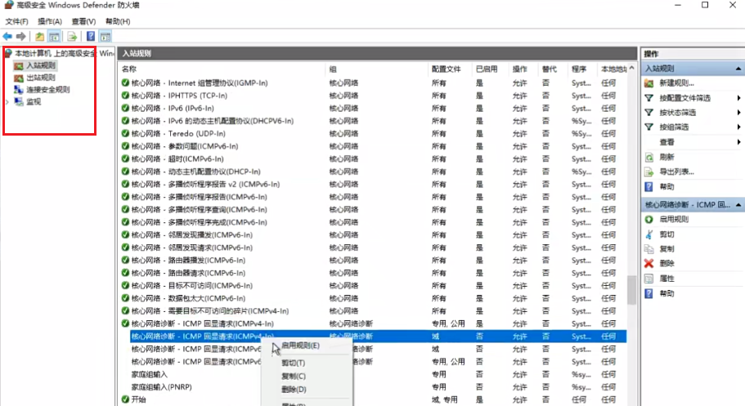745x406 pixels.
Task: Click 帮助 under the 核心网络诊断 actions section
Action: [x=666, y=293]
